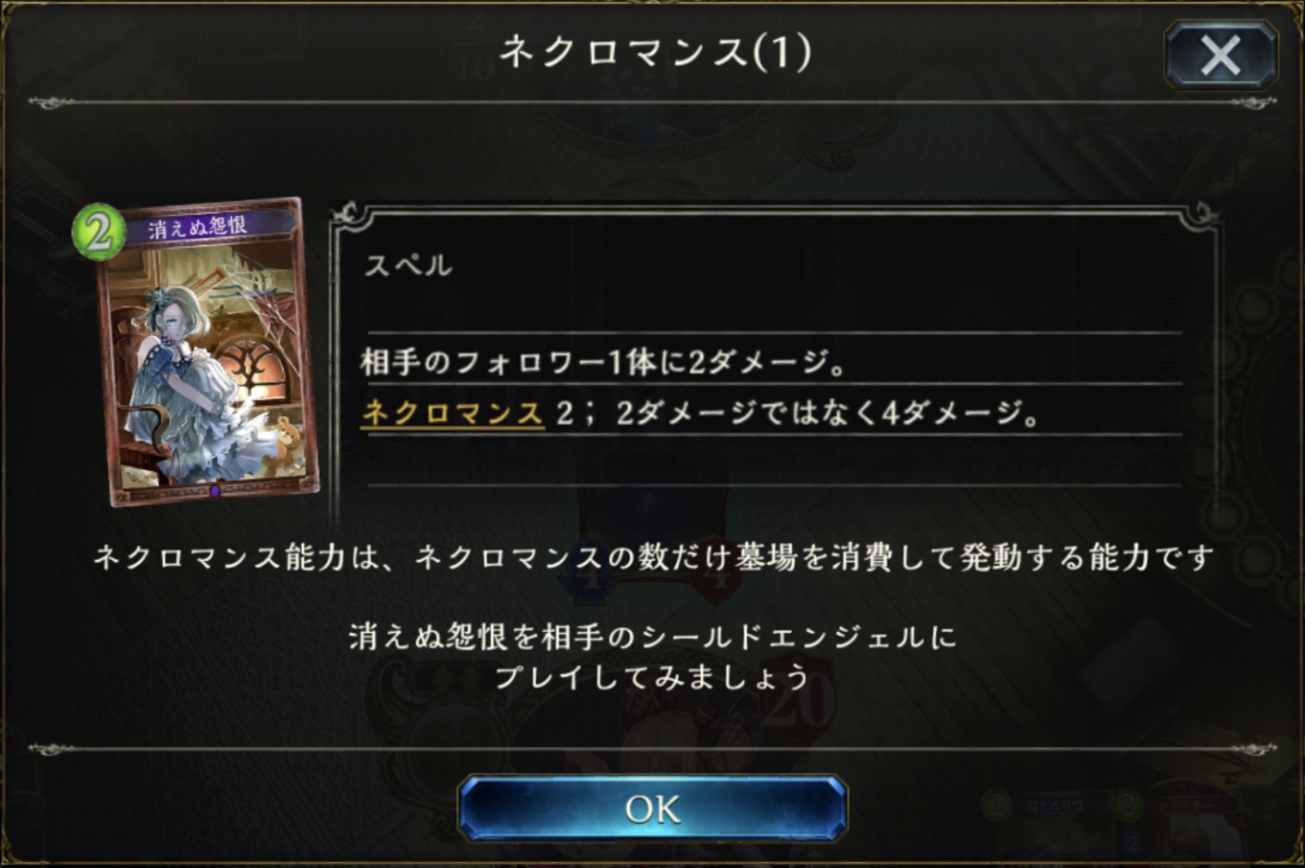The height and width of the screenshot is (868, 1305).
Task: Confirm the tutorial with the OK button
Action: coord(652,808)
